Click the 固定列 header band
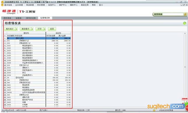Screen dimensions: 188x113 [26, 33]
